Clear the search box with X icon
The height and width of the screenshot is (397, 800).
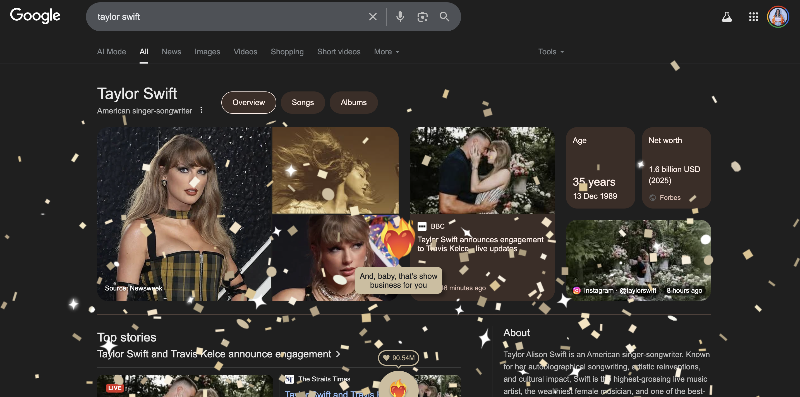point(373,17)
